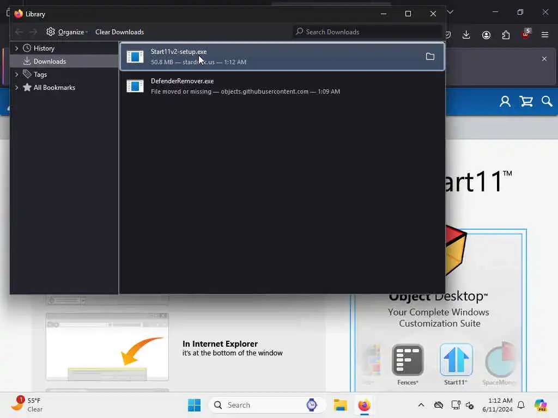Select the Start11v2-setup.exe download entry

click(x=282, y=57)
